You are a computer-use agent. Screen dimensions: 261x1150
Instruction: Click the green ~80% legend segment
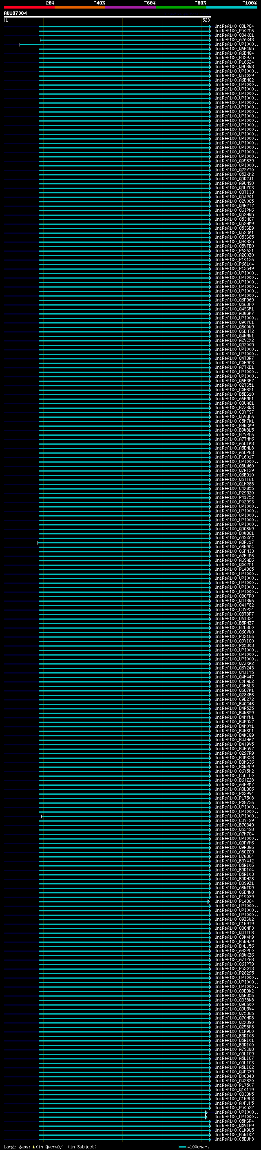coord(181,7)
